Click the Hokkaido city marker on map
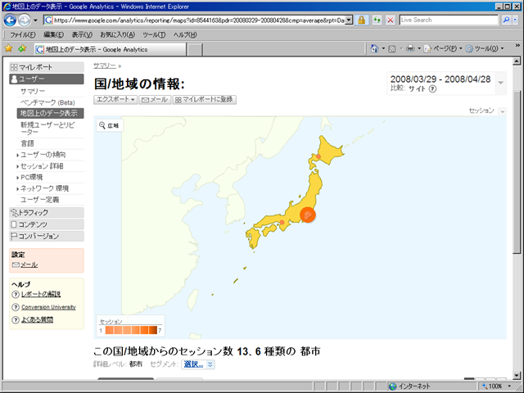The width and height of the screenshot is (524, 393). 318,156
